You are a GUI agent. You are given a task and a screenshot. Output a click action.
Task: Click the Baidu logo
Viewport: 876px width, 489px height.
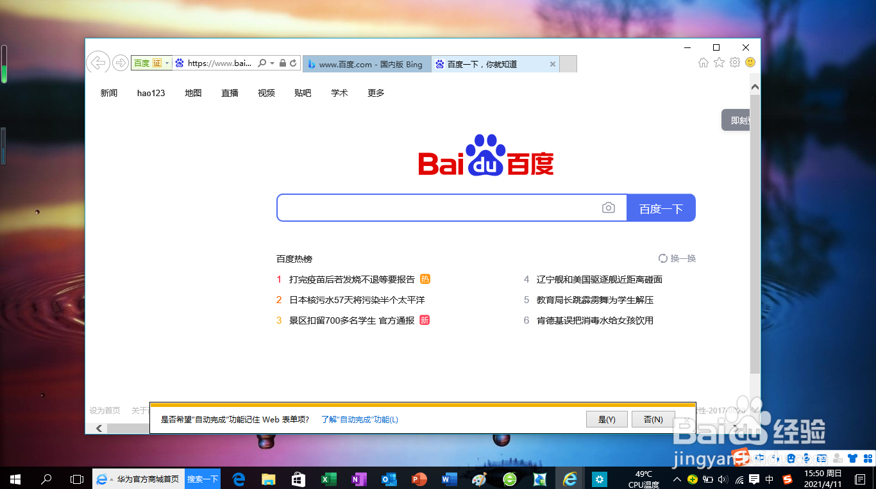point(486,155)
